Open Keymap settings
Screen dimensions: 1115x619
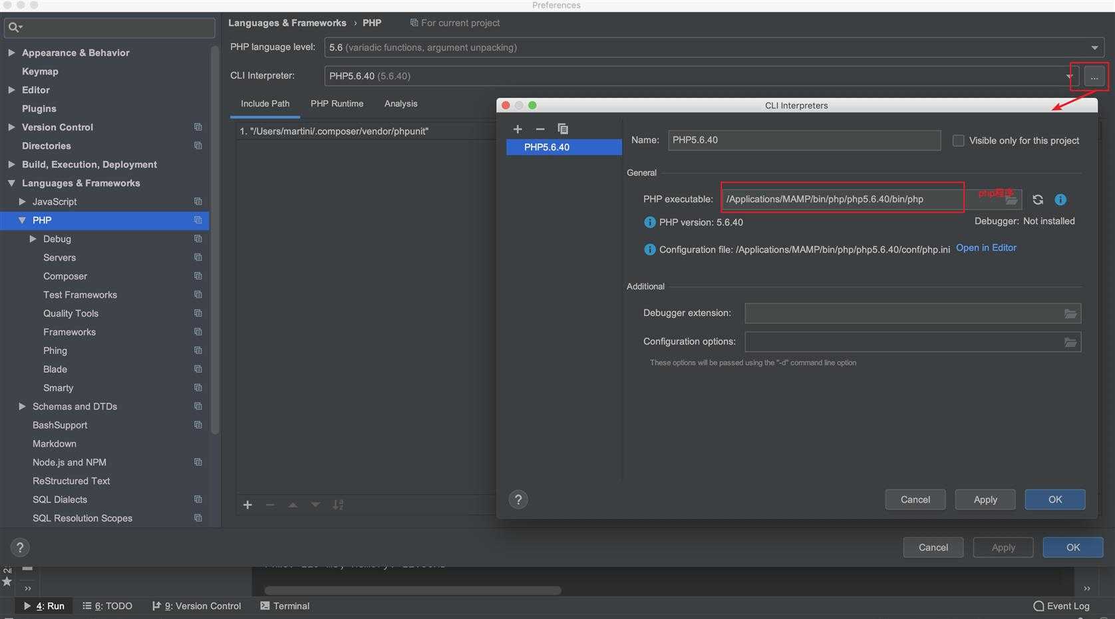pyautogui.click(x=40, y=71)
